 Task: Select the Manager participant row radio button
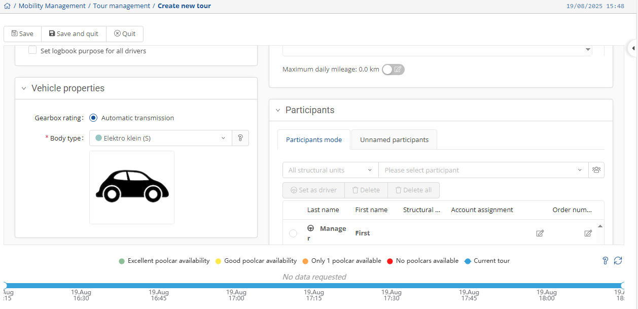293,233
